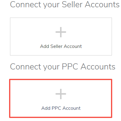Image resolution: width=121 pixels, height=121 pixels.
Task: Click the word PPC in Add PPC Account
Action: (56, 108)
